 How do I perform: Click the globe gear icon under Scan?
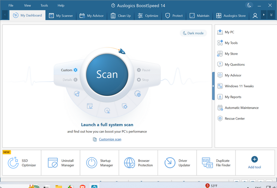click(137, 93)
